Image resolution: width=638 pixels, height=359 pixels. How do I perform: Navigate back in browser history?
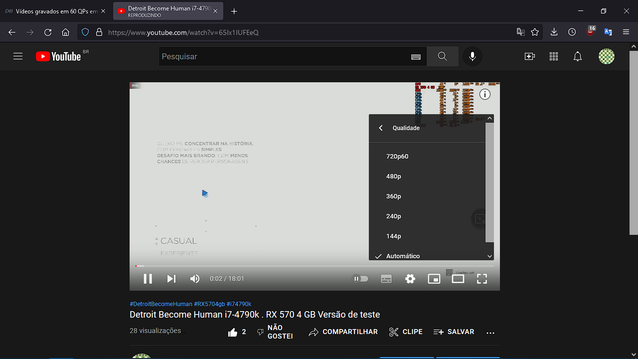(12, 32)
